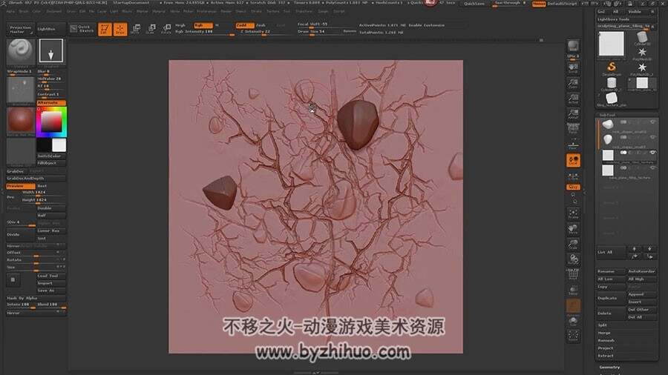The image size is (668, 375).
Task: Open the LightBox browser
Action: tap(50, 29)
